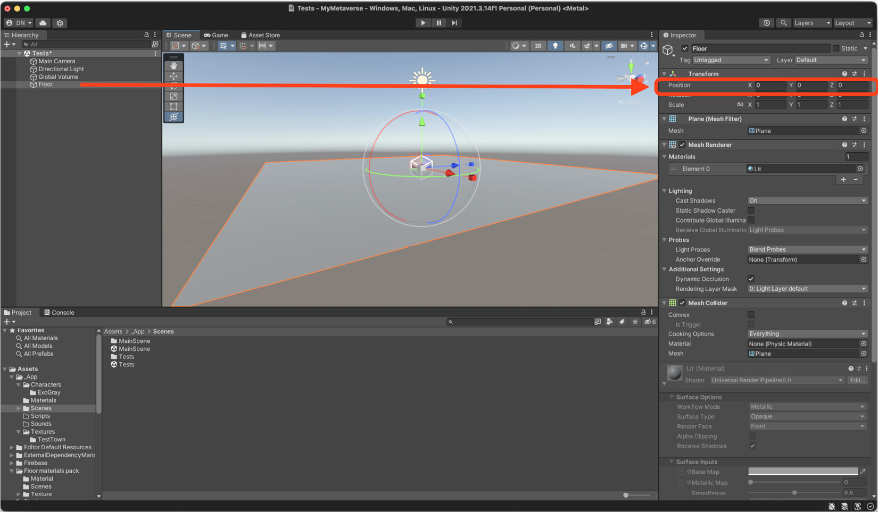Select the Rect tool in scene toolbar
The height and width of the screenshot is (512, 878).
tap(173, 106)
